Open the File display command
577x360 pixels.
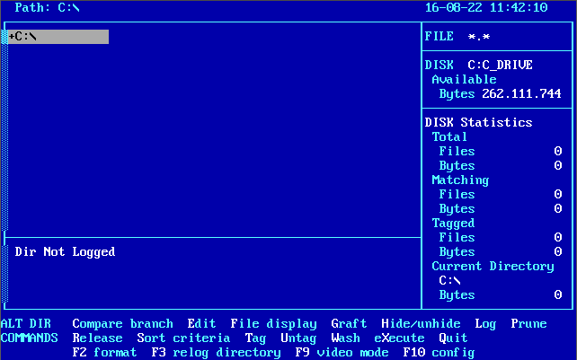(x=273, y=324)
